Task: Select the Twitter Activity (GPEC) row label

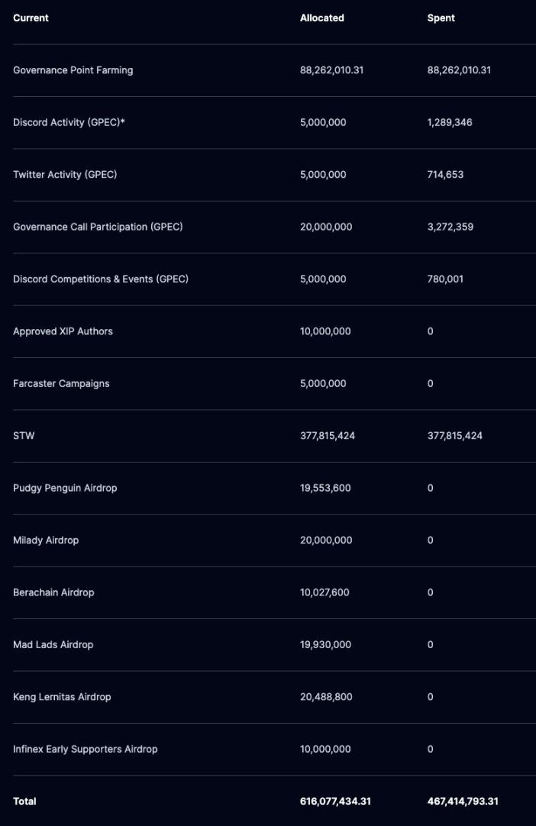Action: pyautogui.click(x=65, y=175)
